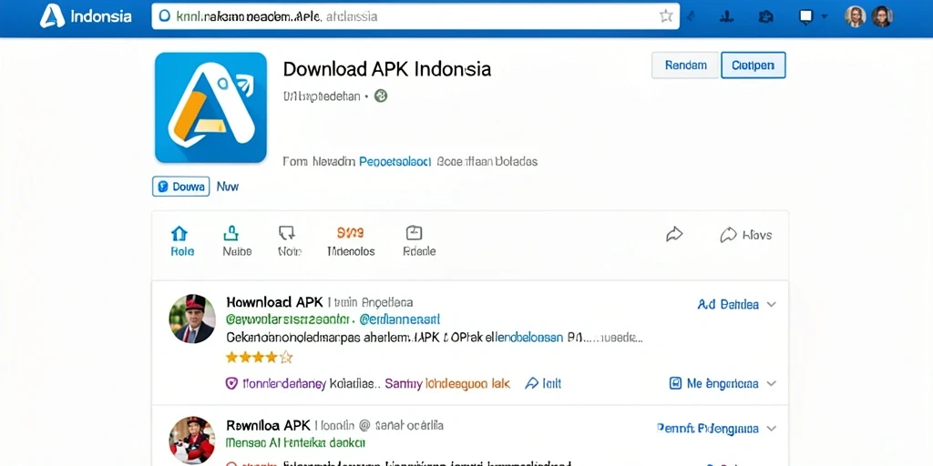The height and width of the screenshot is (466, 933).
Task: Click the star rating in first review
Action: [x=259, y=357]
